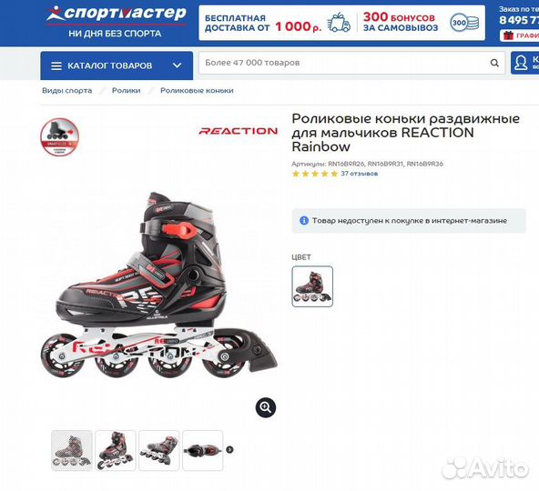Open Ролики breadcrumb link

[127, 91]
